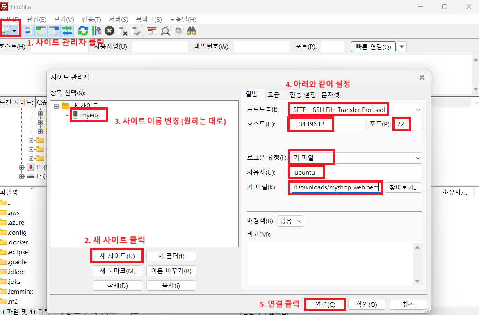
Task: Click the comments box scroll down arrow
Action: (x=417, y=281)
